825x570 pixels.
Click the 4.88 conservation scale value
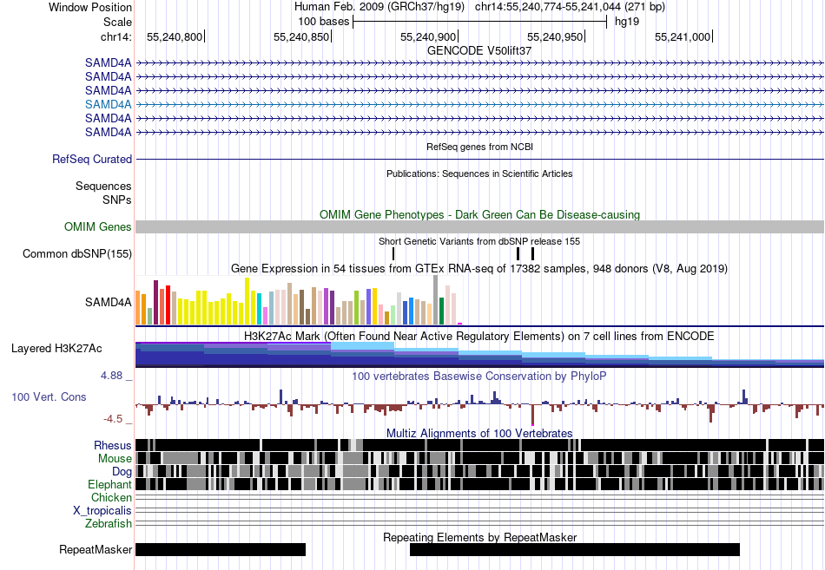[x=111, y=376]
